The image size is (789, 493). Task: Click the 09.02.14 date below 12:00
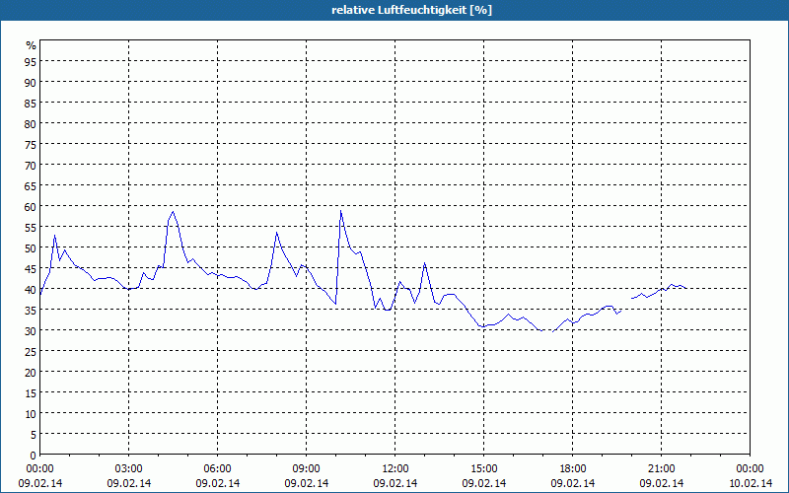click(395, 483)
